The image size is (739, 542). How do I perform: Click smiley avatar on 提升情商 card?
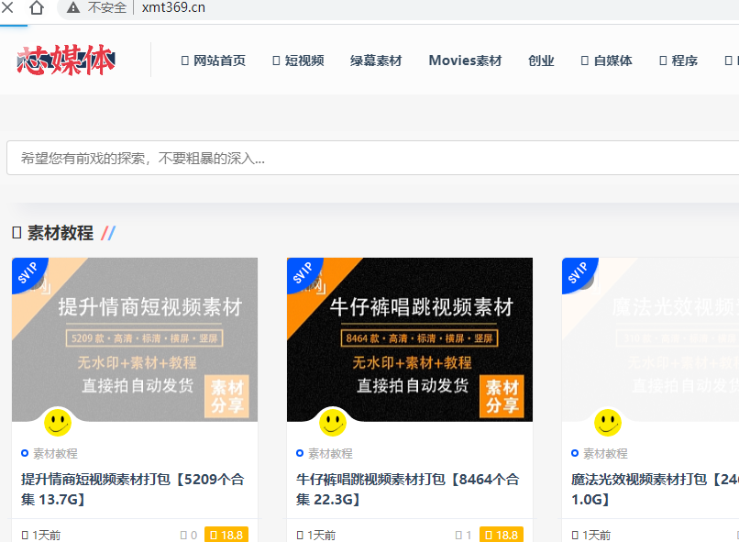click(58, 423)
